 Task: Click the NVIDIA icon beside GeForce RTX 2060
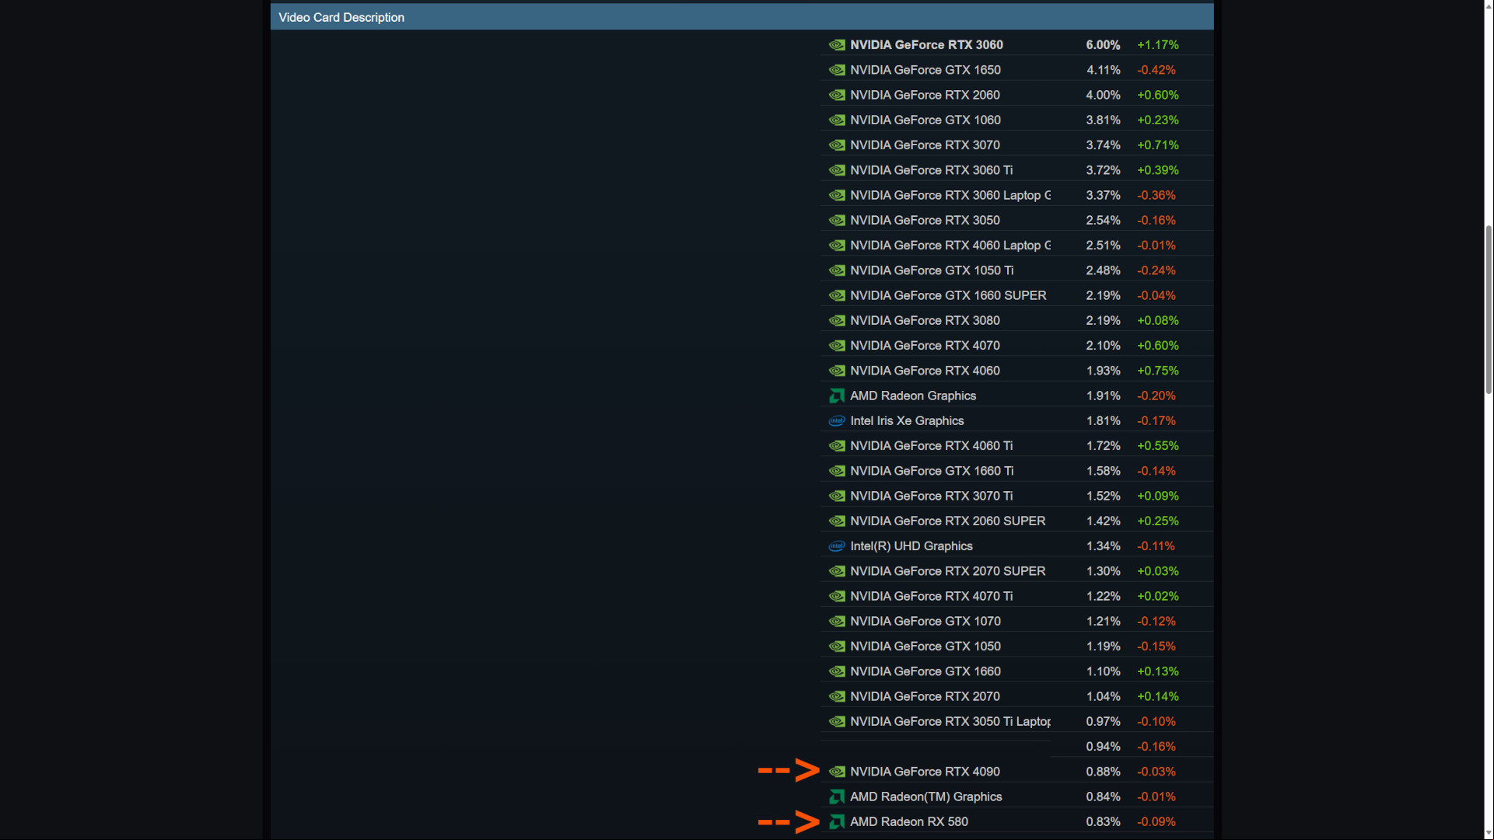[837, 95]
